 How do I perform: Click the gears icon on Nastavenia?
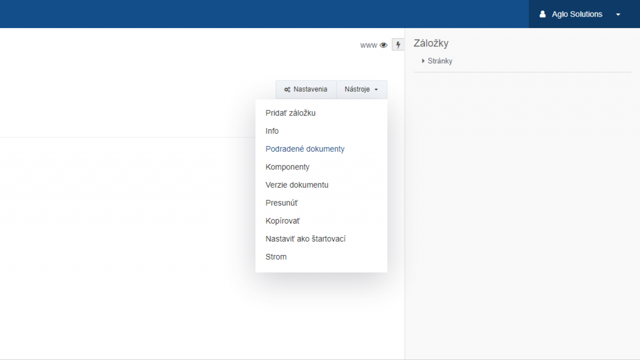point(287,89)
